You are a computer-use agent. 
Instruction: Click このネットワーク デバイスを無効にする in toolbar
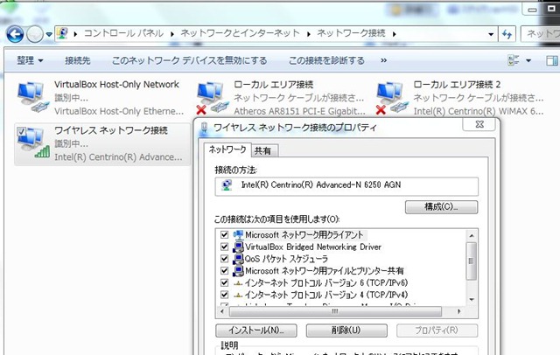click(190, 61)
